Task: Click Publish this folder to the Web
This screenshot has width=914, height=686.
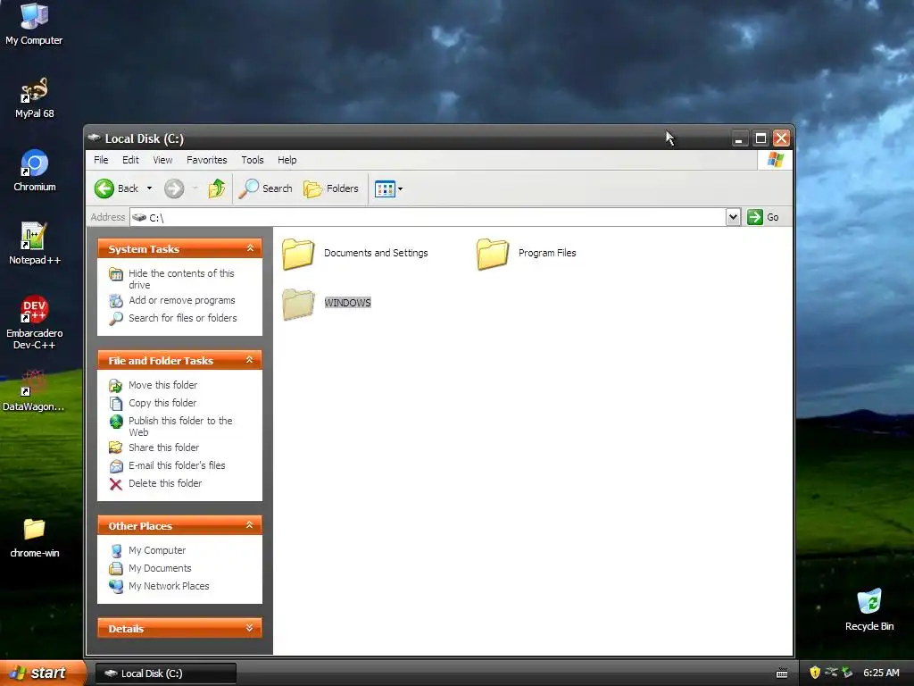Action: [180, 426]
